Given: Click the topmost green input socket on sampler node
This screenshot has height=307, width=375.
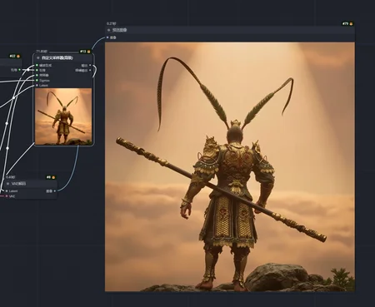Looking at the screenshot, I should pyautogui.click(x=37, y=66).
